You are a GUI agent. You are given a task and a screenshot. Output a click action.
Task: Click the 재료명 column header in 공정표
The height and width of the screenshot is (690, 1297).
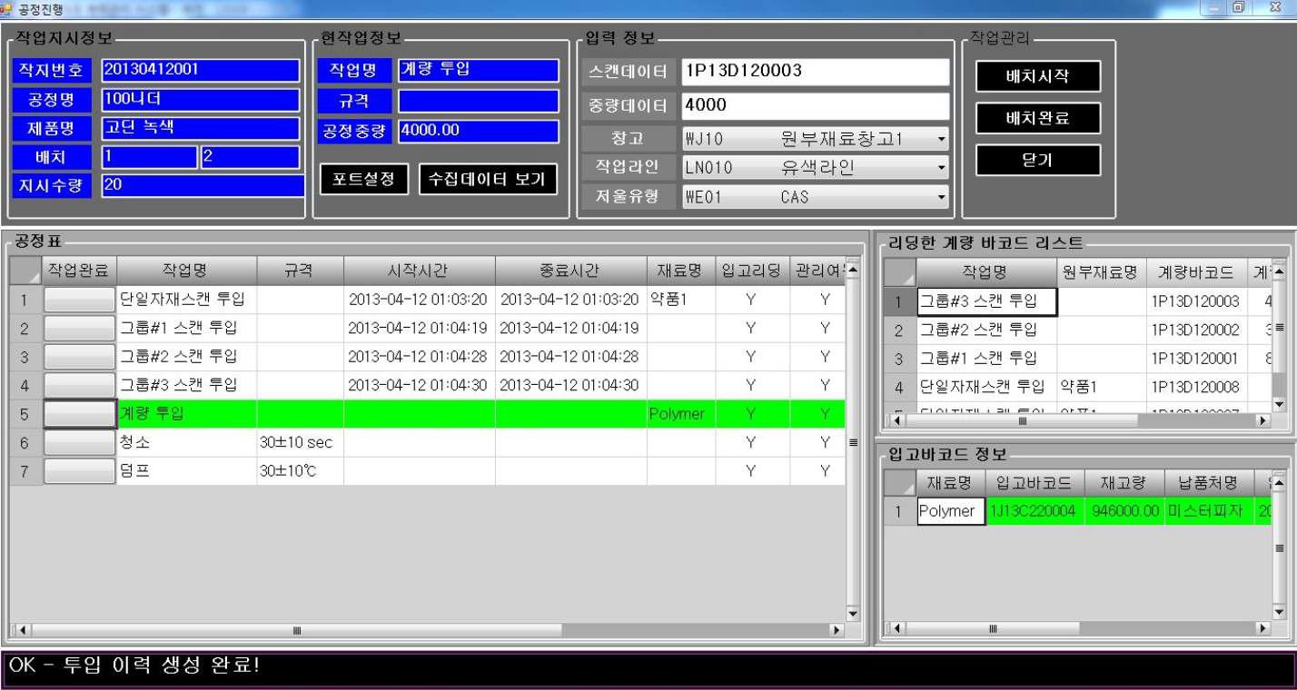coord(680,271)
